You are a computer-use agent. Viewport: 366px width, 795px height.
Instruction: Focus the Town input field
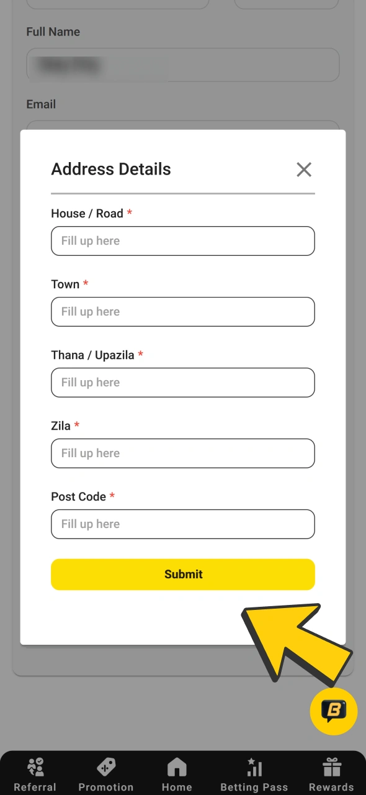pos(182,312)
